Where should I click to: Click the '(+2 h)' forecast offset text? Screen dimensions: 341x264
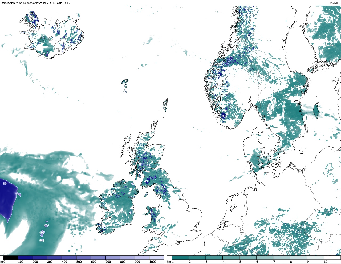coord(66,3)
